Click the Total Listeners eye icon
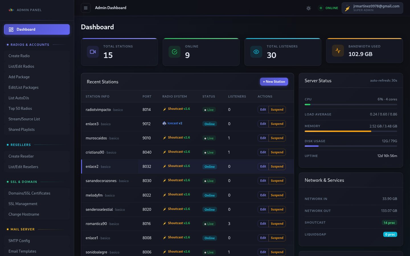The image size is (410, 256). click(x=256, y=52)
